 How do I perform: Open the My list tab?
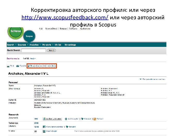(x=58, y=45)
